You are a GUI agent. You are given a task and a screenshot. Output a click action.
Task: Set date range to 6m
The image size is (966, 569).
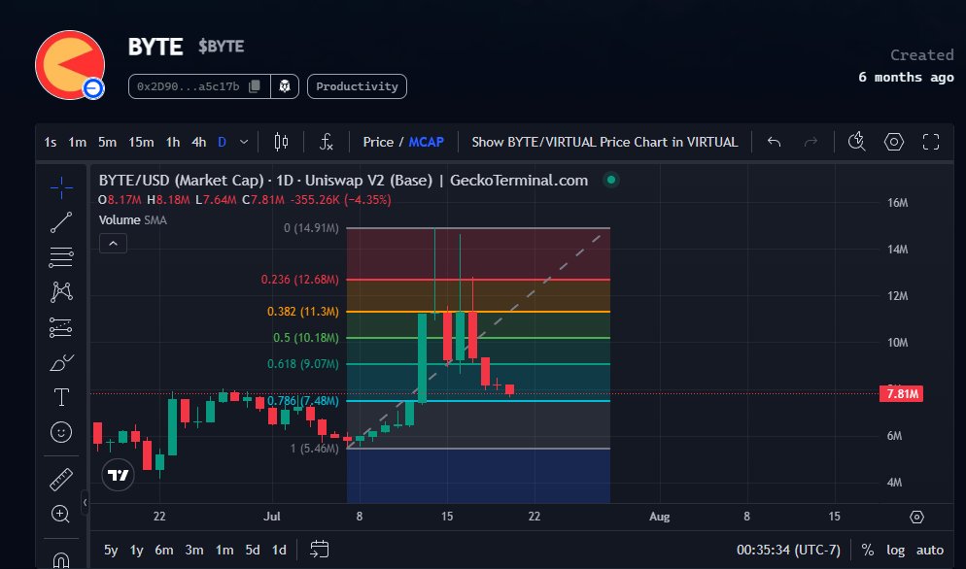164,550
